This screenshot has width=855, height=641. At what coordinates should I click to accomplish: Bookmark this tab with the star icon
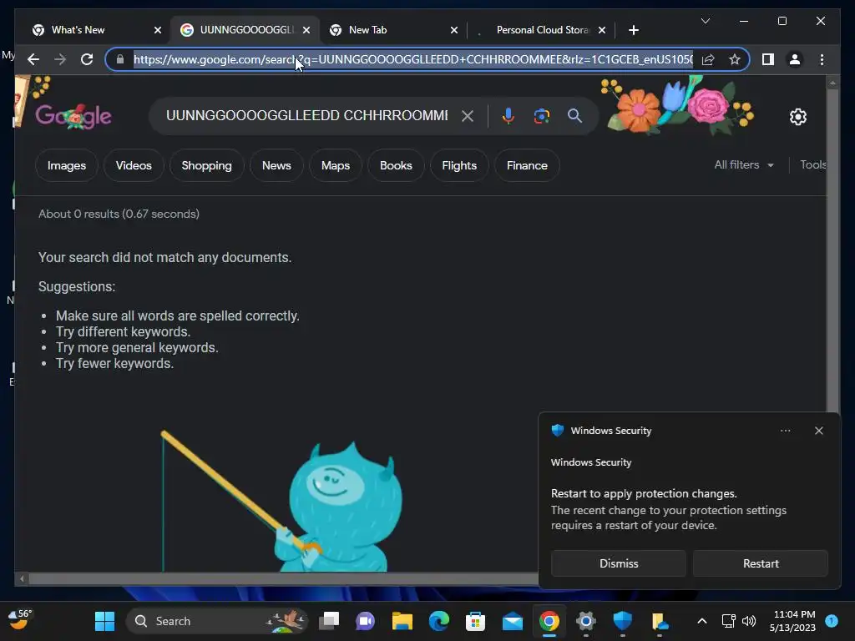click(x=735, y=59)
